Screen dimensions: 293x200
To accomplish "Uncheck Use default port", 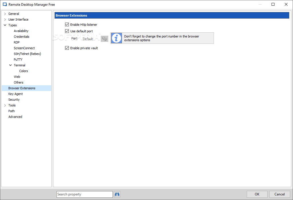I will click(67, 31).
